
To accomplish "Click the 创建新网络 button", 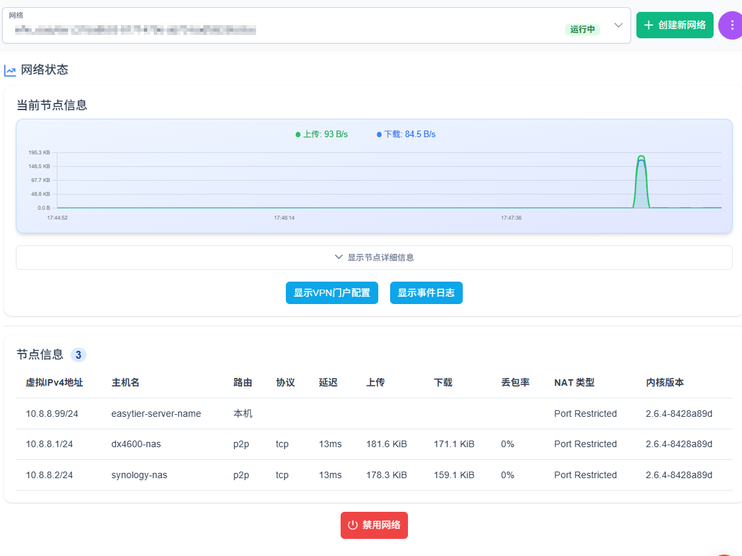I will pos(674,25).
